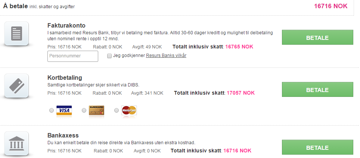Click BETALE button for Kortbetaling
Image resolution: width=360 pixels, height=158 pixels.
pos(317,89)
